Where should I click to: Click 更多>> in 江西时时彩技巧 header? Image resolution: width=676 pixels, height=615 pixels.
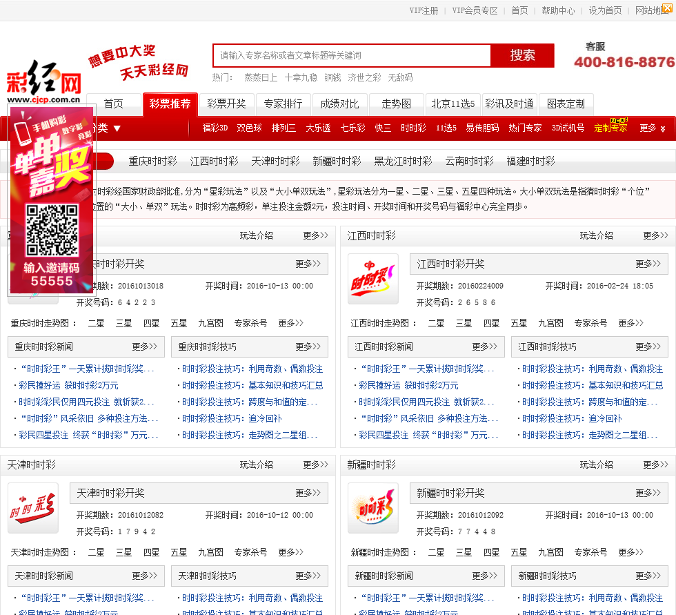648,346
